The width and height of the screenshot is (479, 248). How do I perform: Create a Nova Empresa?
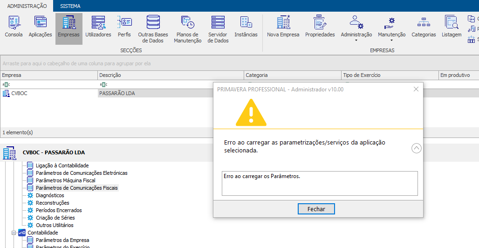pyautogui.click(x=283, y=27)
